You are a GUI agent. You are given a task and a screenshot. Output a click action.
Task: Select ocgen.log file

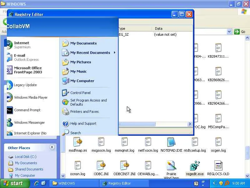pyautogui.click(x=218, y=145)
